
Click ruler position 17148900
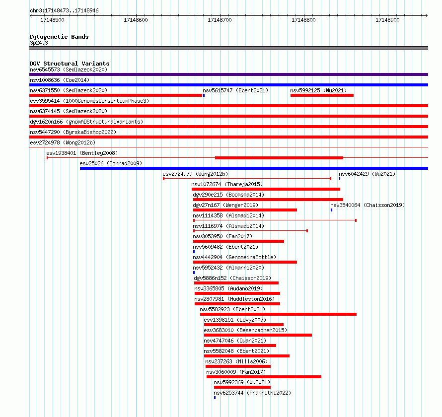point(387,20)
